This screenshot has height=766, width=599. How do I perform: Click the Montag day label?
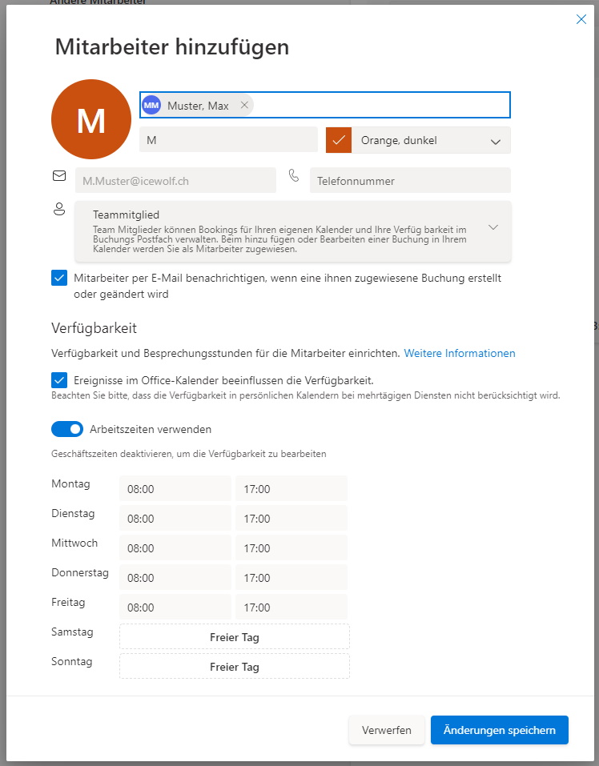(70, 483)
